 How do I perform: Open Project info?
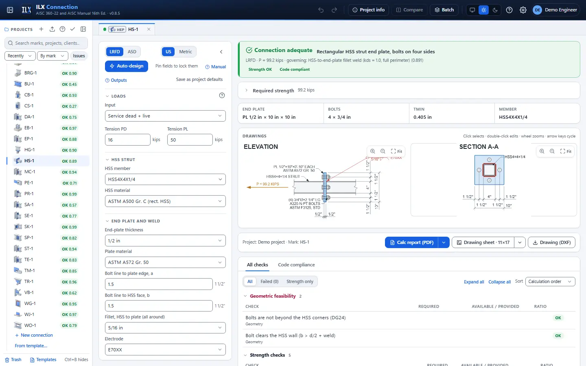pos(368,10)
